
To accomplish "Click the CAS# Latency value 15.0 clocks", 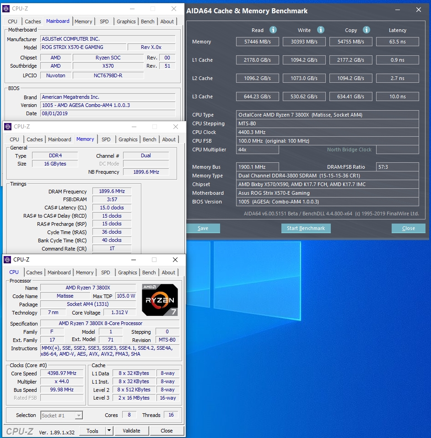I will click(112, 208).
